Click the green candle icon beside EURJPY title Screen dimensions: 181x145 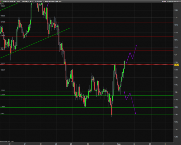pyautogui.click(x=2, y=1)
